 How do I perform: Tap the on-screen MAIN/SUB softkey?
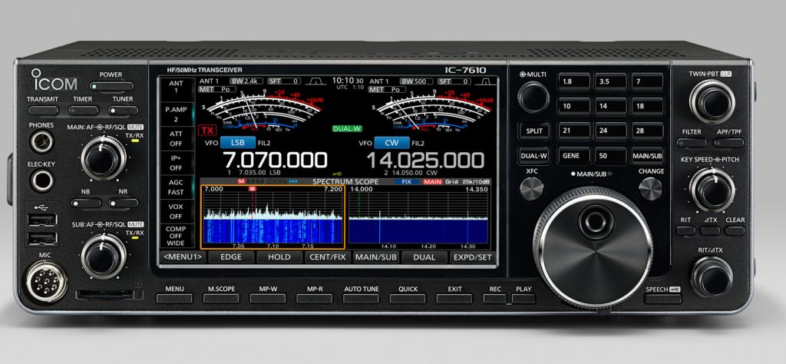pyautogui.click(x=375, y=256)
